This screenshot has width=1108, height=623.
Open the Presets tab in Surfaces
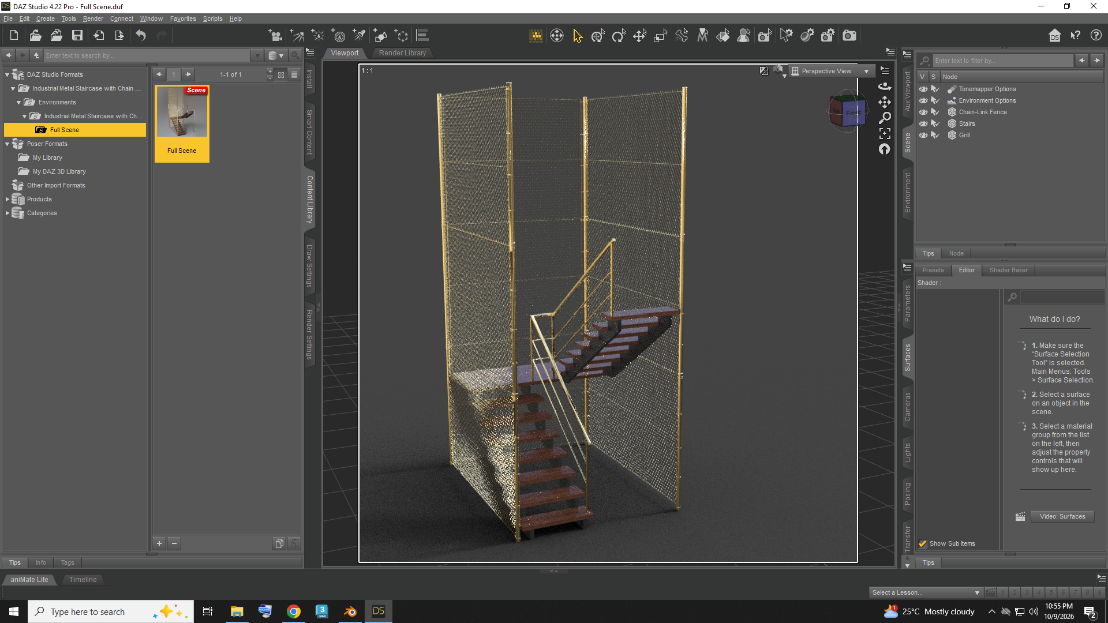pos(933,270)
